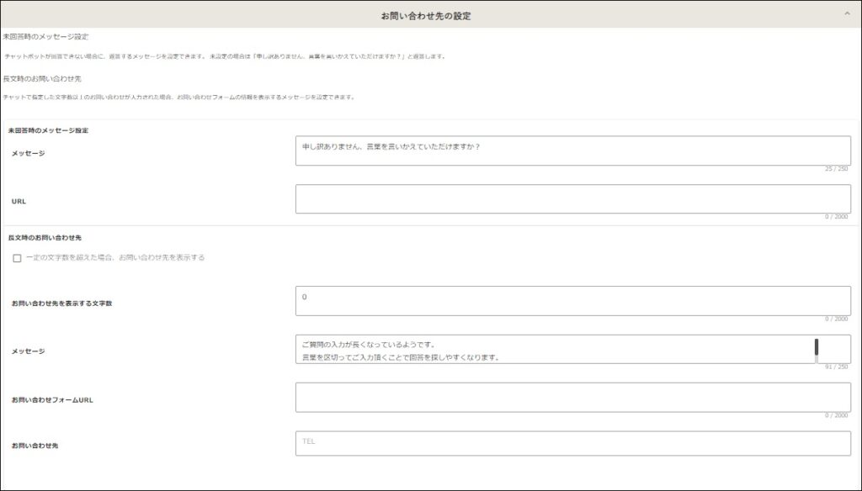Focus the お問い合わせフォームURL input field
The width and height of the screenshot is (862, 491).
tap(572, 398)
